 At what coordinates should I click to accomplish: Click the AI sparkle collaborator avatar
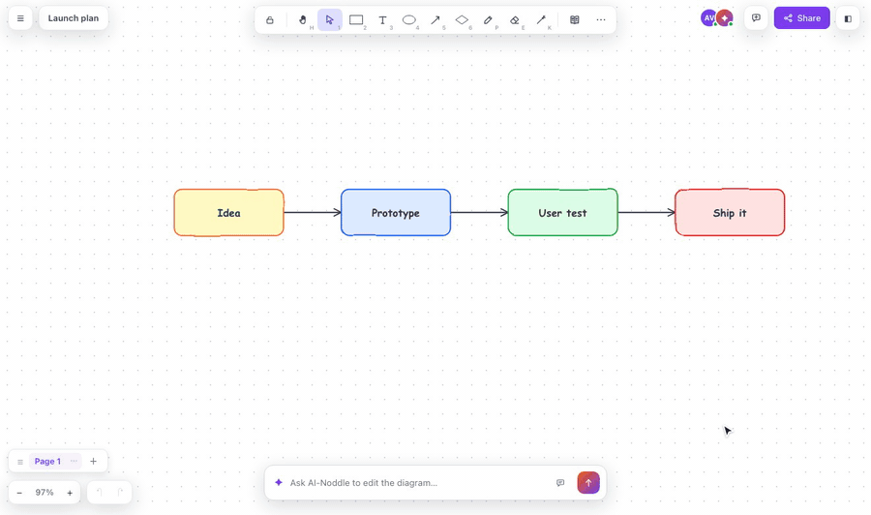(724, 17)
